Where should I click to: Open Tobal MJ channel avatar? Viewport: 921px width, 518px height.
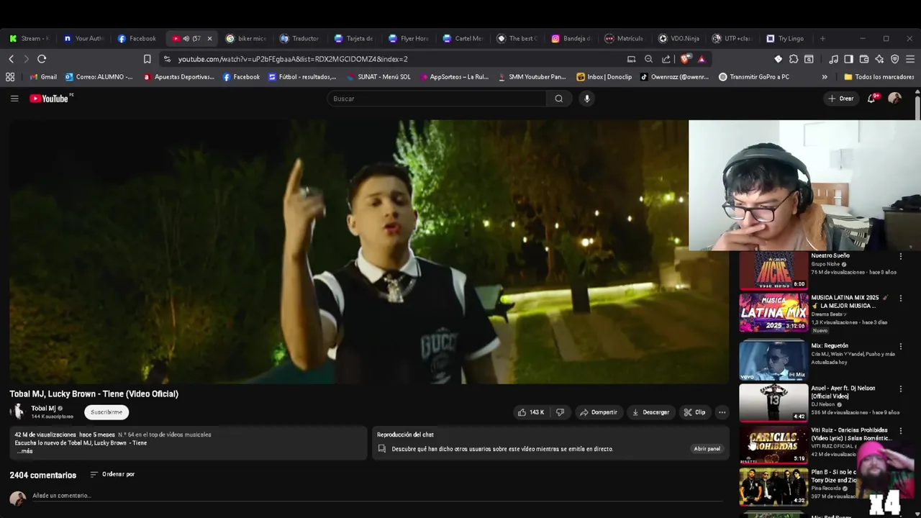click(x=17, y=412)
